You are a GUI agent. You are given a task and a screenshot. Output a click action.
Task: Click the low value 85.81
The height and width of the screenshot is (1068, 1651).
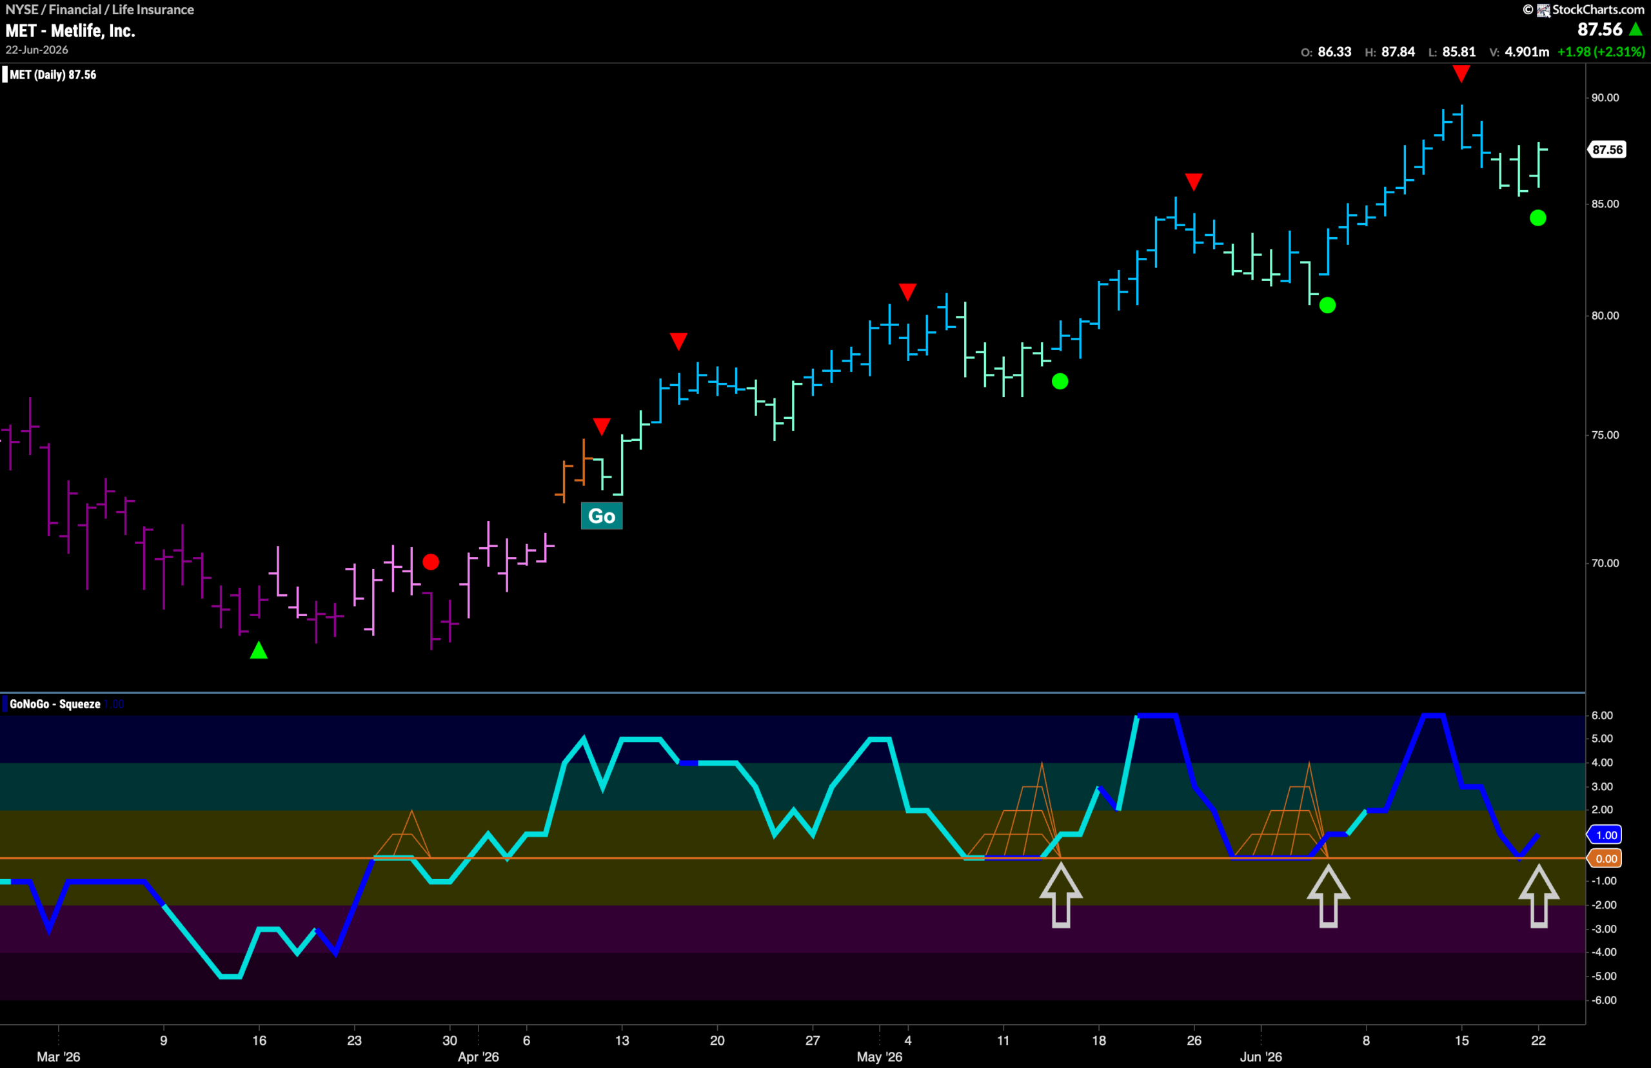click(1459, 52)
